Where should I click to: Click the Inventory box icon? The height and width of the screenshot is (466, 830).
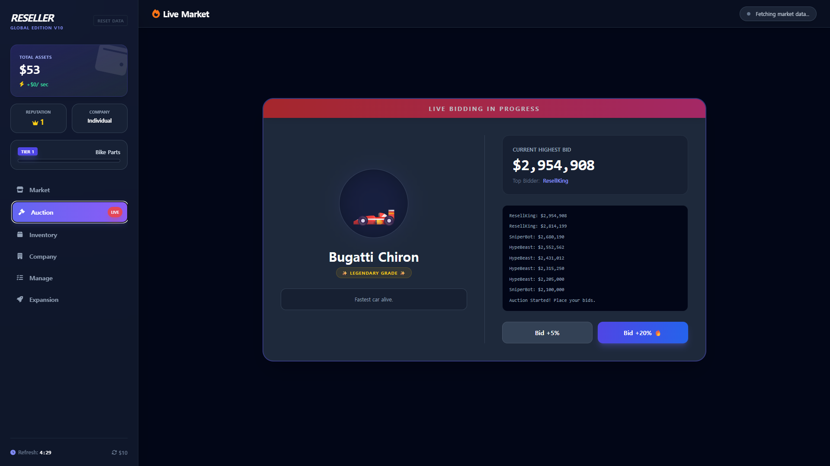tap(20, 235)
